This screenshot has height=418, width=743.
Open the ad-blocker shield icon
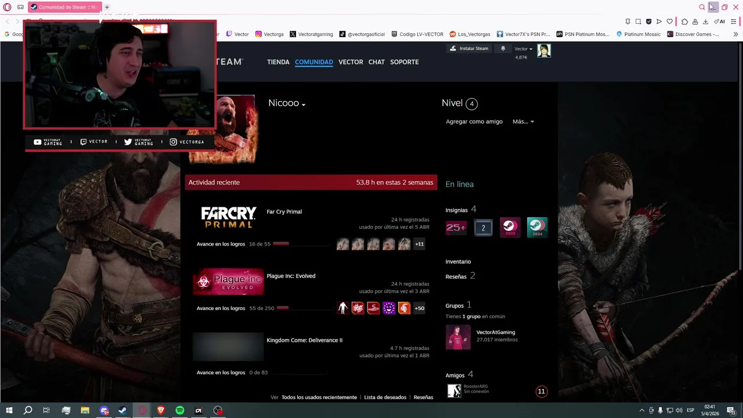pyautogui.click(x=648, y=21)
